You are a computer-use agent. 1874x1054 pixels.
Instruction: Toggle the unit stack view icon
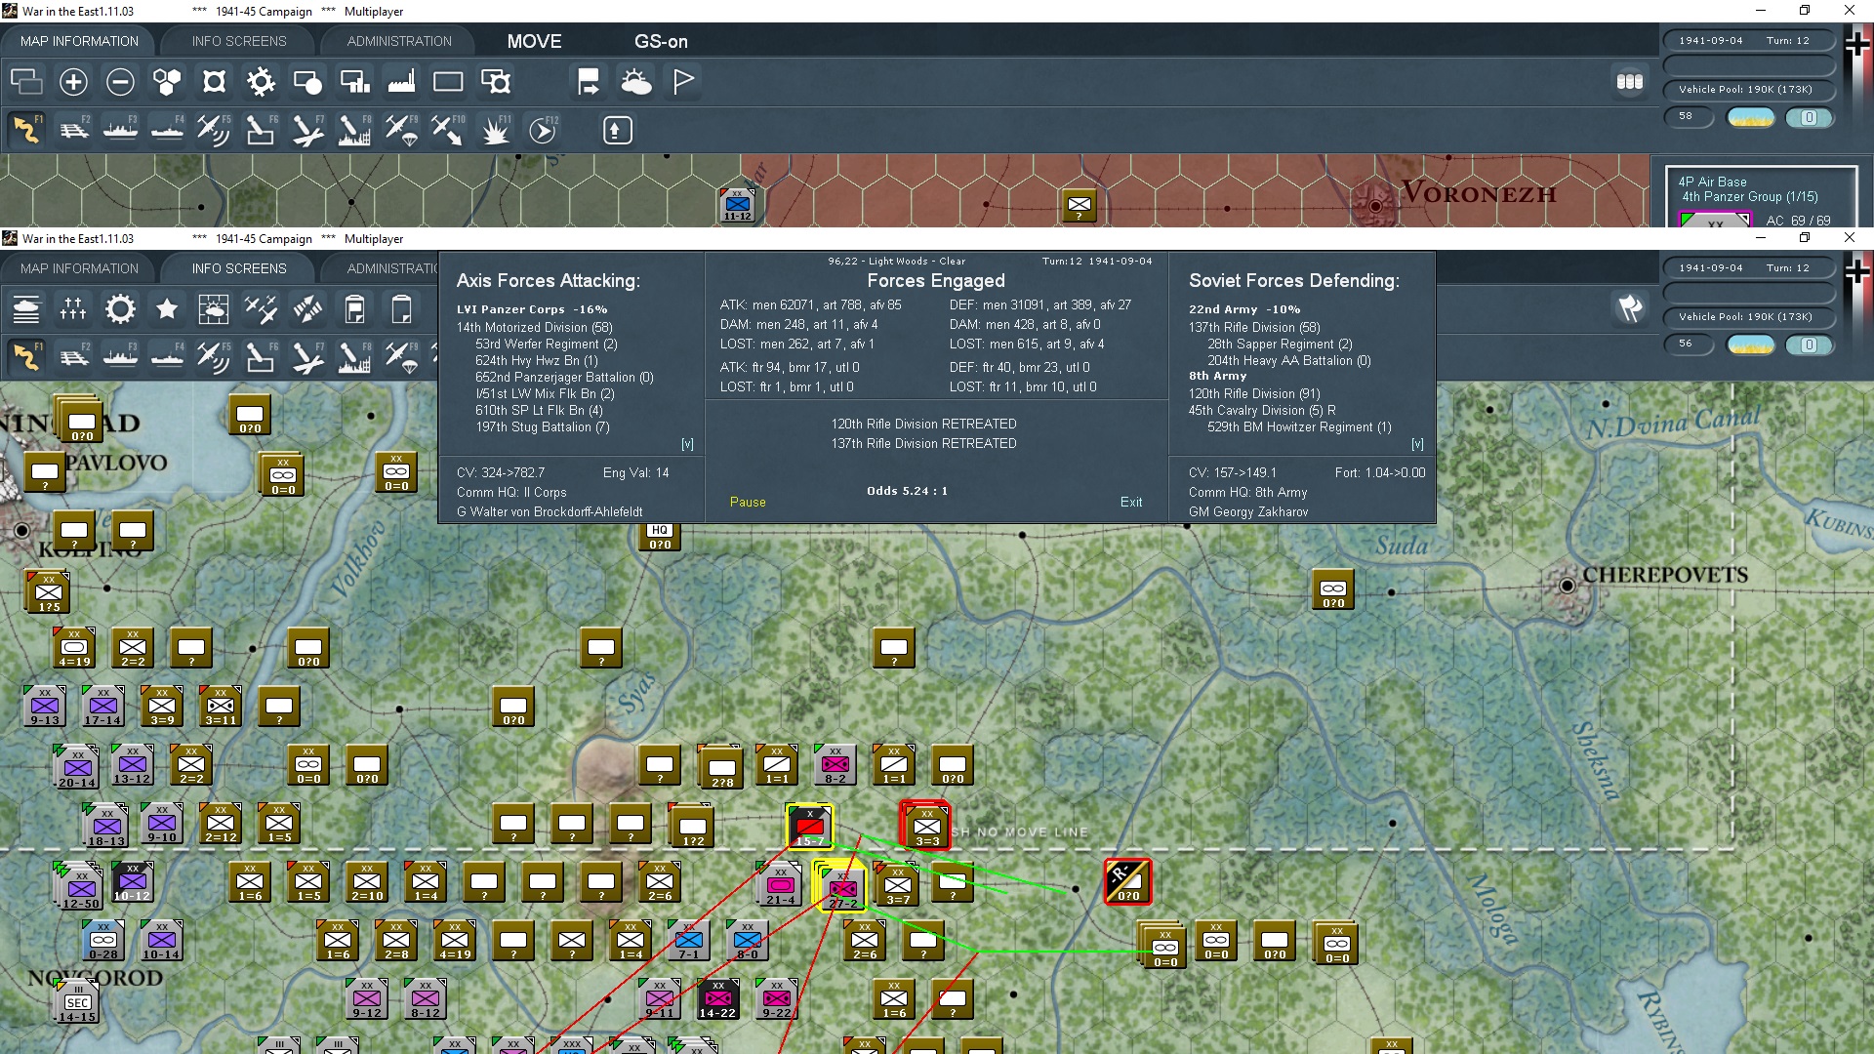(1629, 82)
